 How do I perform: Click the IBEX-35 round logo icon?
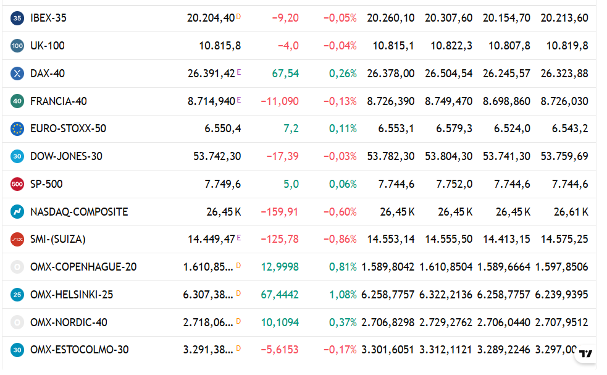(17, 18)
